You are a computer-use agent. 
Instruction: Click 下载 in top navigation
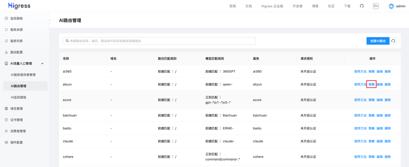tap(347, 6)
